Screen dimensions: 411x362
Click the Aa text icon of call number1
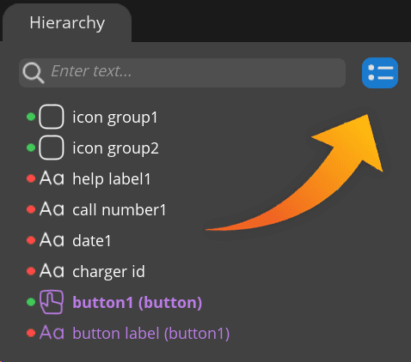tap(52, 209)
